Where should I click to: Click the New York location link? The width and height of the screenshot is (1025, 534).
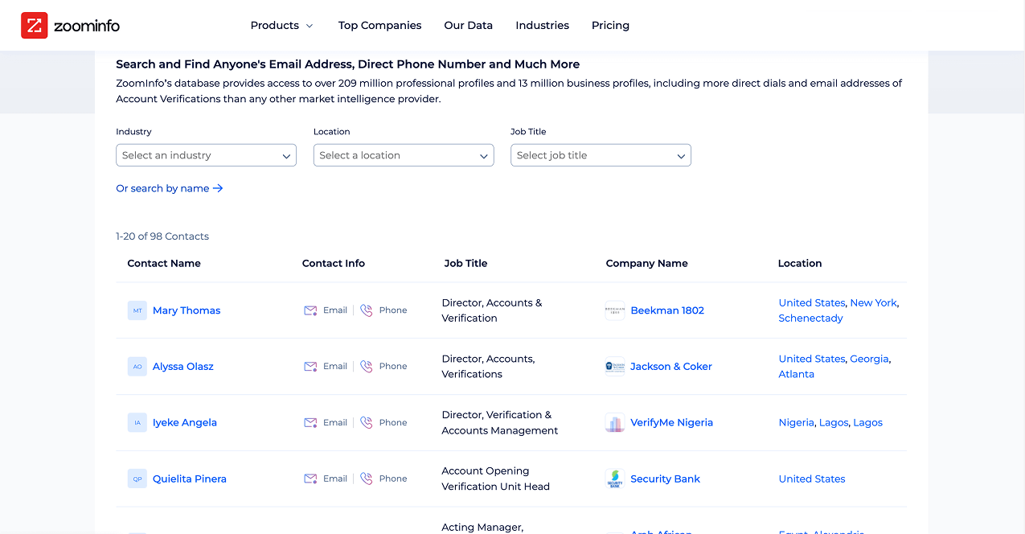873,303
